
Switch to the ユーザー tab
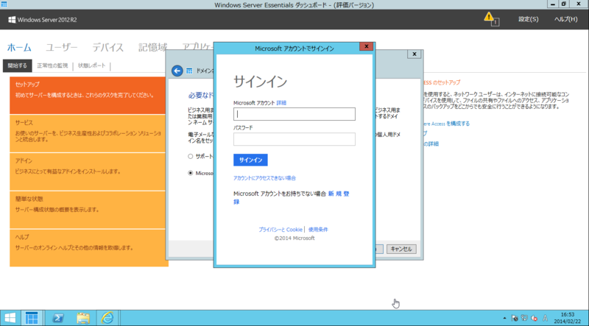tap(62, 48)
